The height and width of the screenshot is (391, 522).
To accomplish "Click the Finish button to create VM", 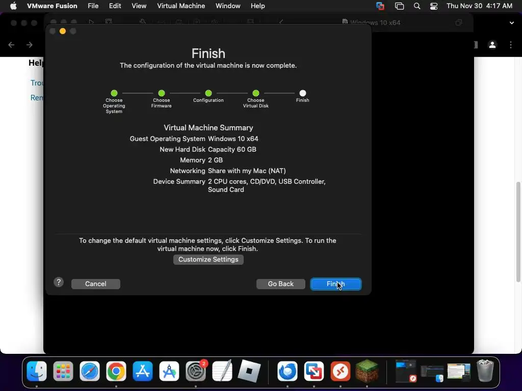I will 335,284.
